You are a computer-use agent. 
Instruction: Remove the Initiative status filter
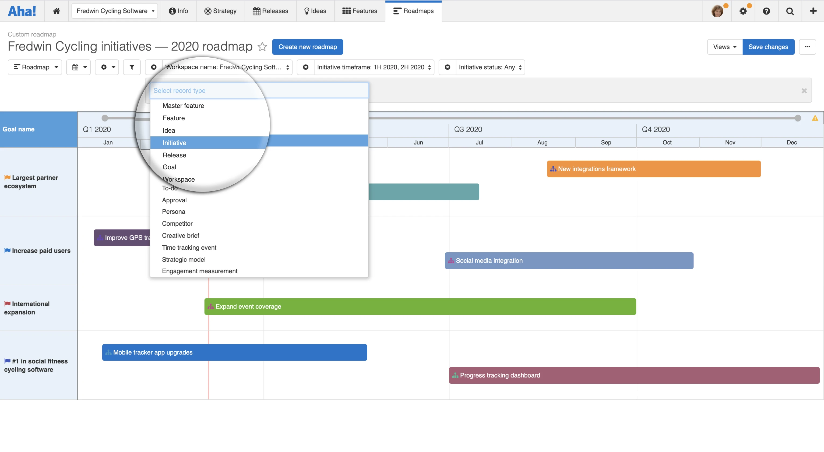pyautogui.click(x=448, y=67)
